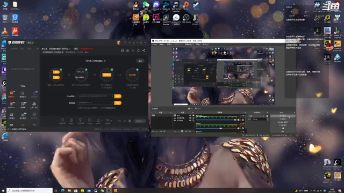
Task: Toggle visibility eye of second OBS source
Action: pos(190,118)
